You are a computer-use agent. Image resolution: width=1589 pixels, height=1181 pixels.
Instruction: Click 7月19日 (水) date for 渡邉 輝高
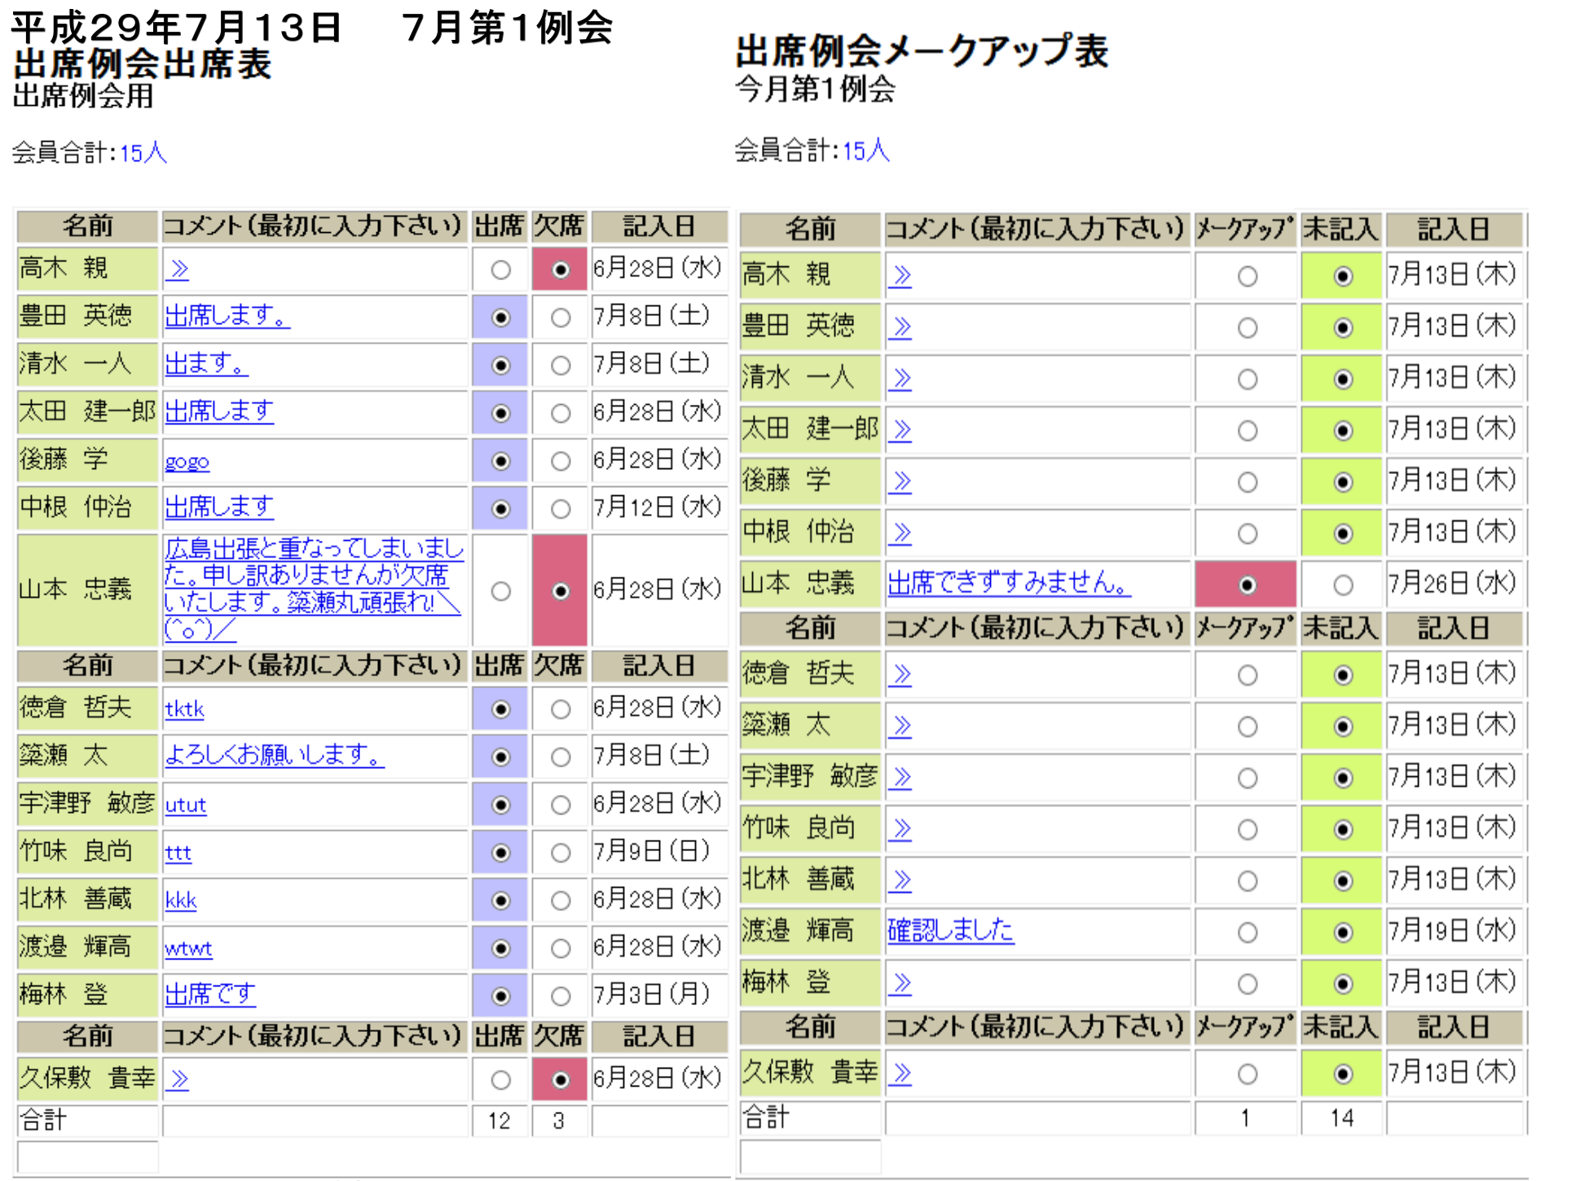coord(1452,931)
